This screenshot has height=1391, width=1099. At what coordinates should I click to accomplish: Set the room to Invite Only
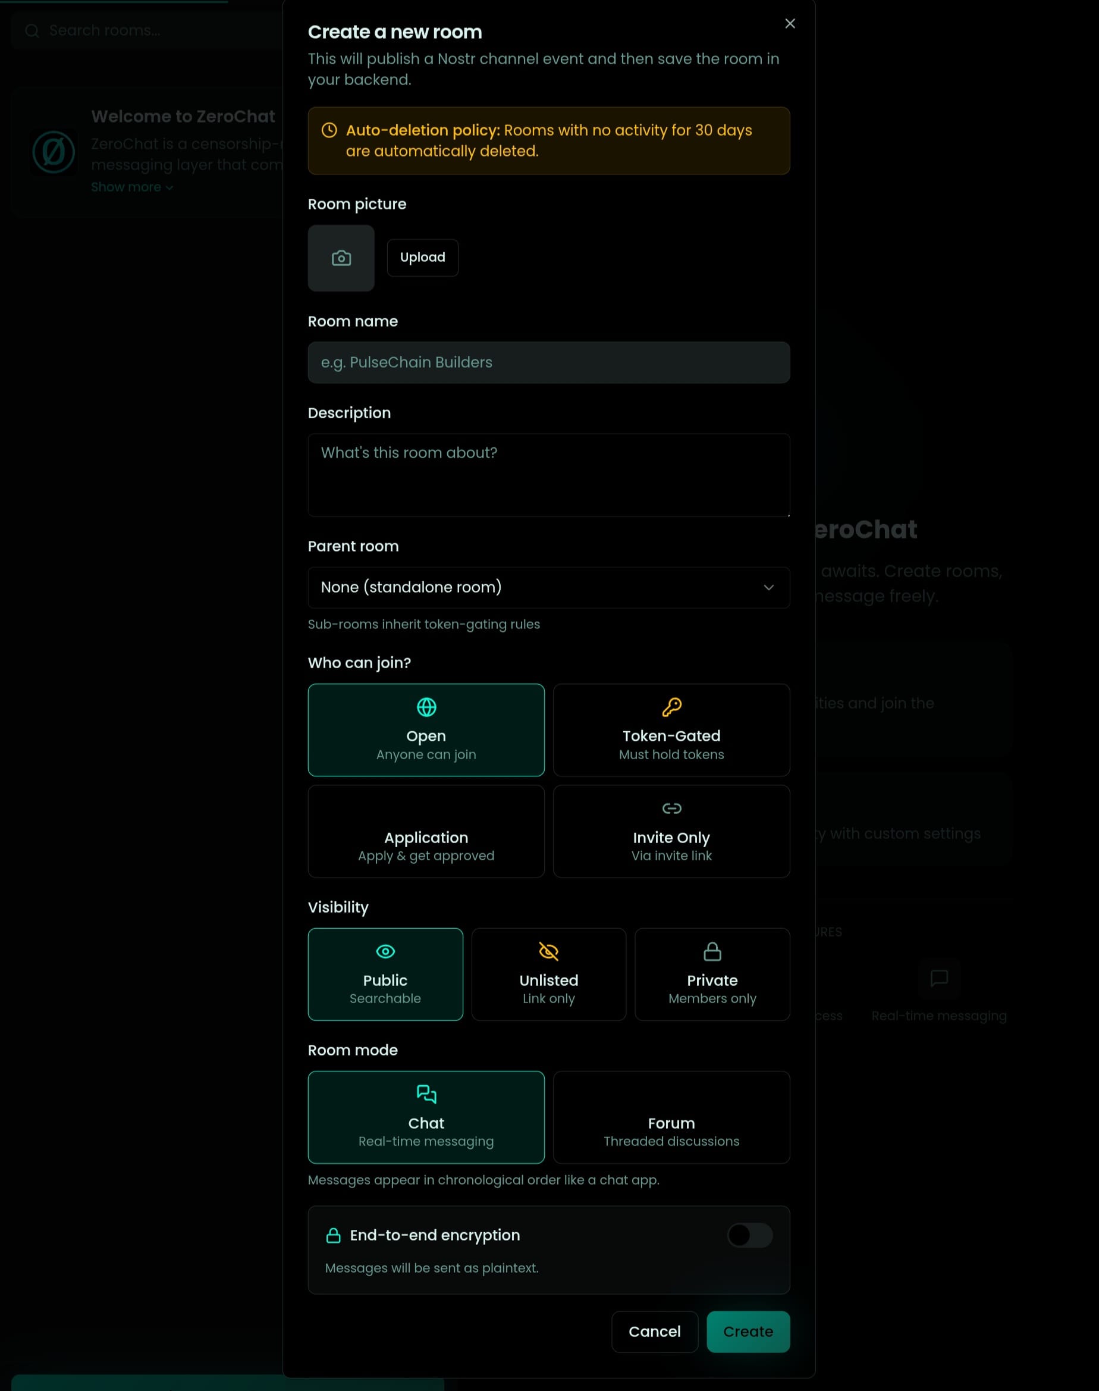point(671,832)
